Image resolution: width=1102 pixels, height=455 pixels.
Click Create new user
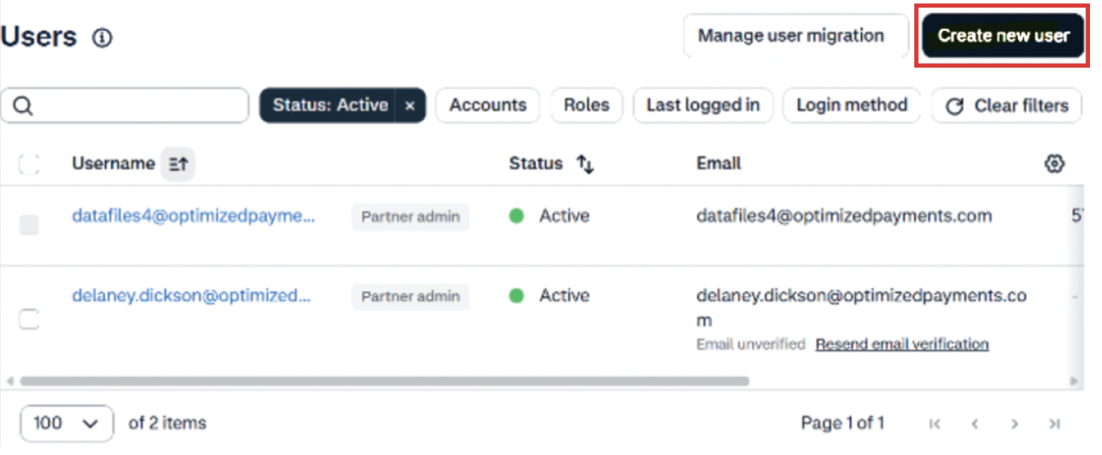(1003, 35)
